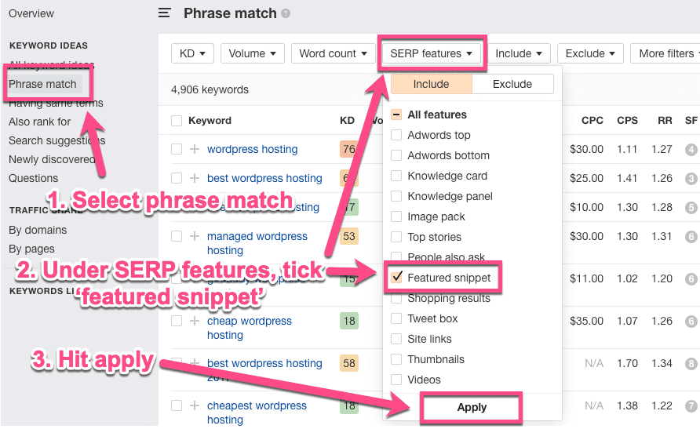
Task: Click the hamburger menu icon beside Phrase match
Action: [x=165, y=13]
